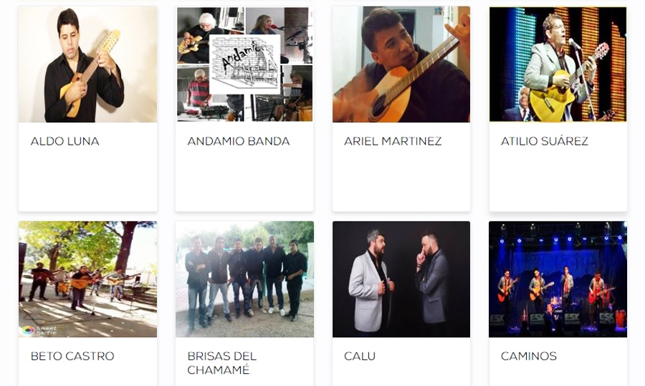
Task: Click blank area of Atilio Suárez card
Action: tap(558, 181)
